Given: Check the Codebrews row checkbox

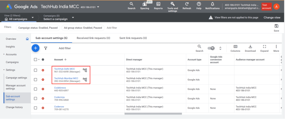Looking at the screenshot, I should (x=36, y=89).
